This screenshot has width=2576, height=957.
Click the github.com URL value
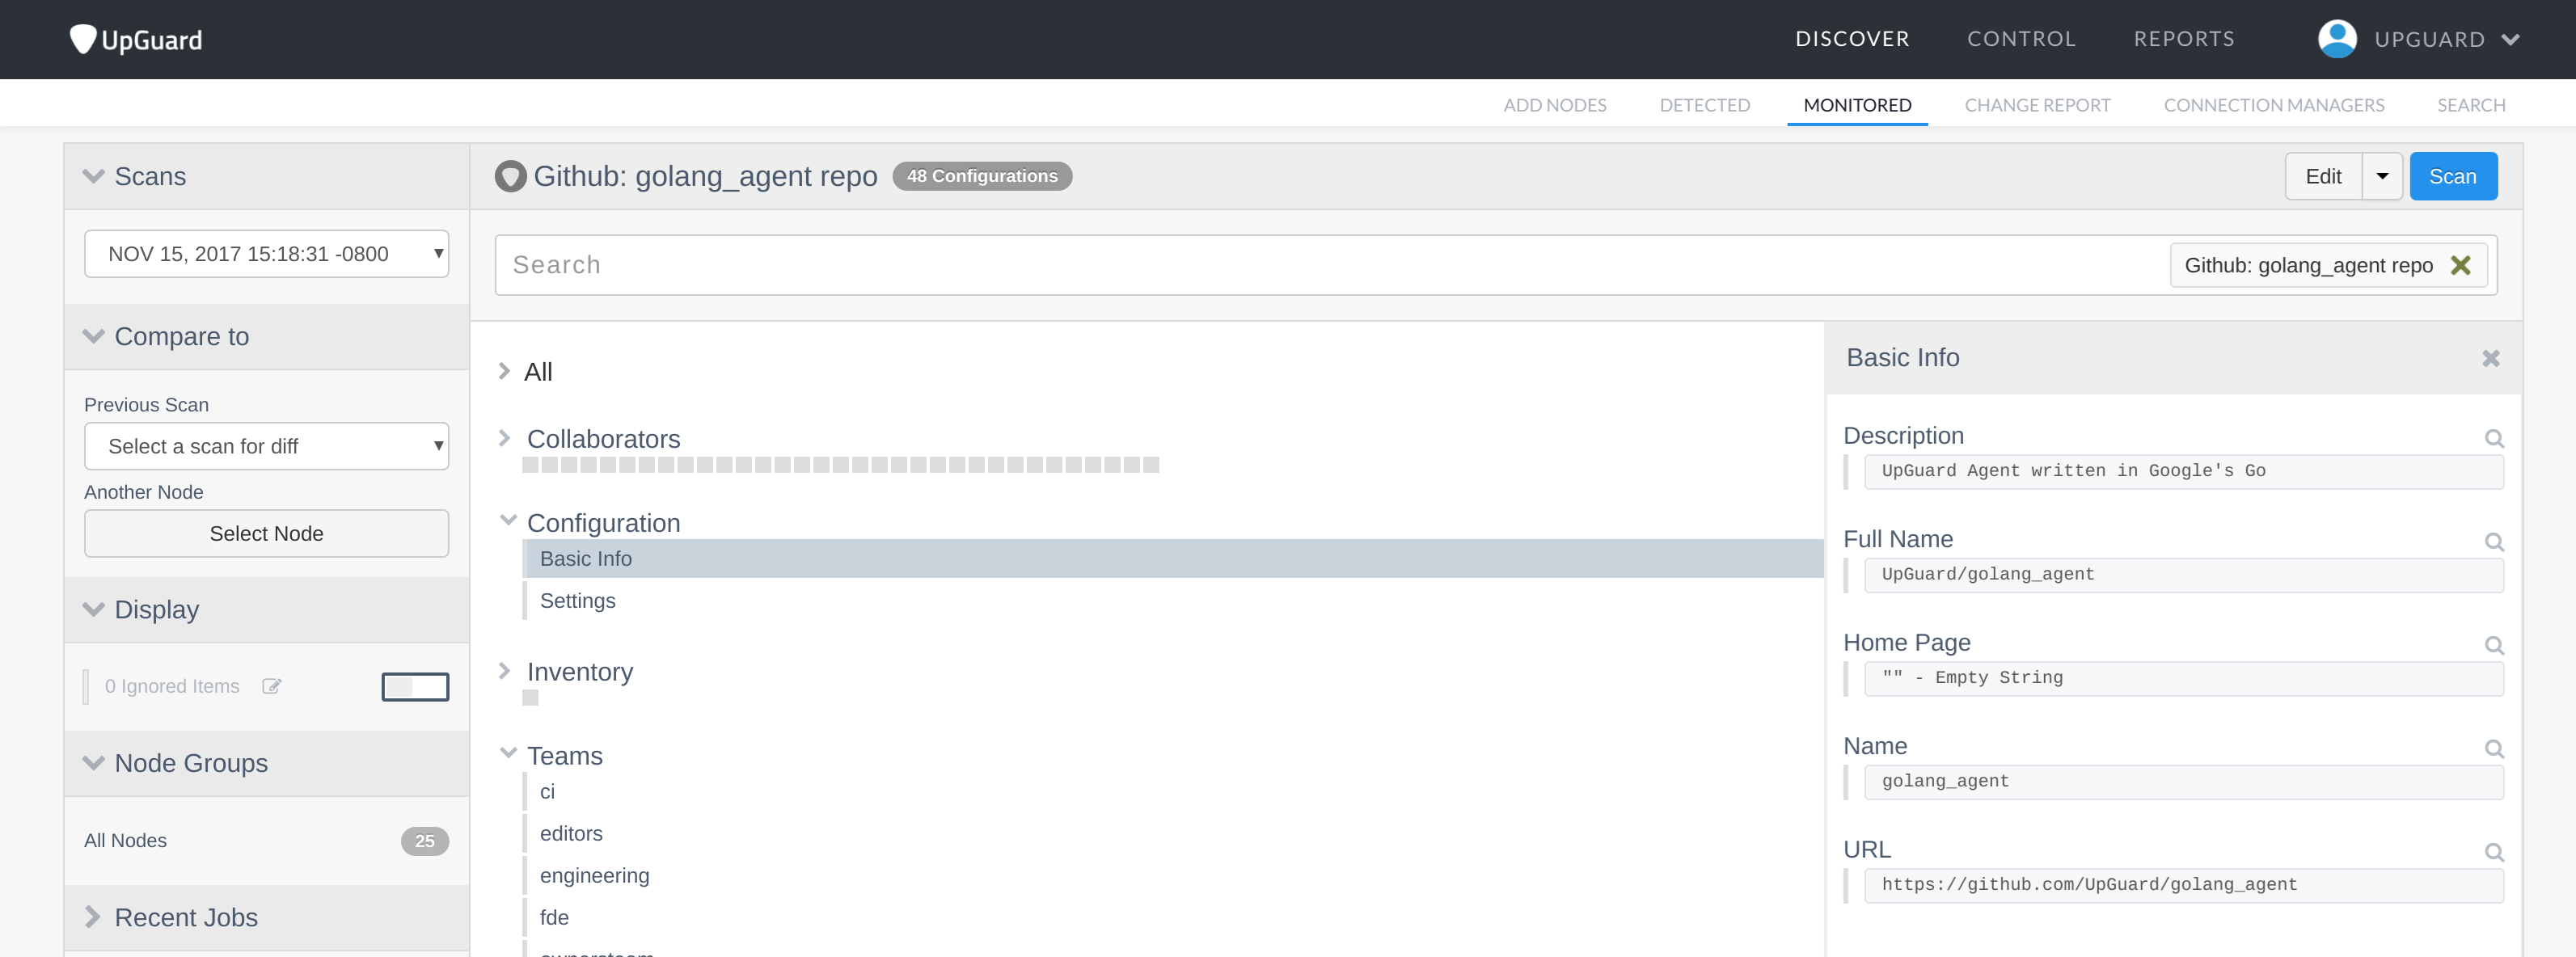(x=2183, y=886)
